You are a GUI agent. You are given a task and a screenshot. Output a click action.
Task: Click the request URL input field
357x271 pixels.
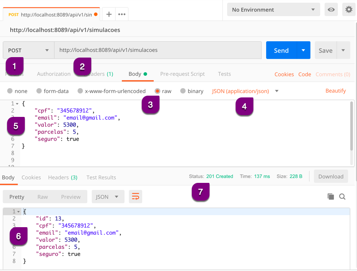[158, 50]
